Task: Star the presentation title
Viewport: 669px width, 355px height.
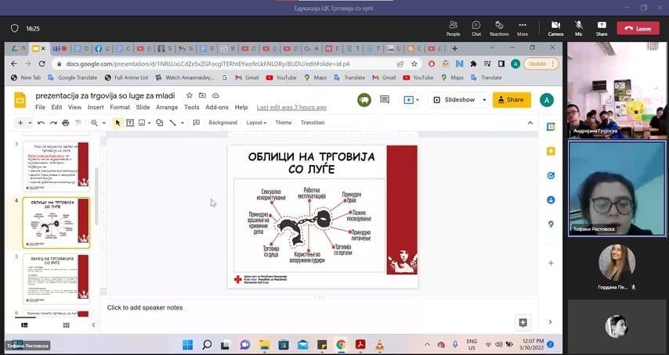Action: pos(189,95)
